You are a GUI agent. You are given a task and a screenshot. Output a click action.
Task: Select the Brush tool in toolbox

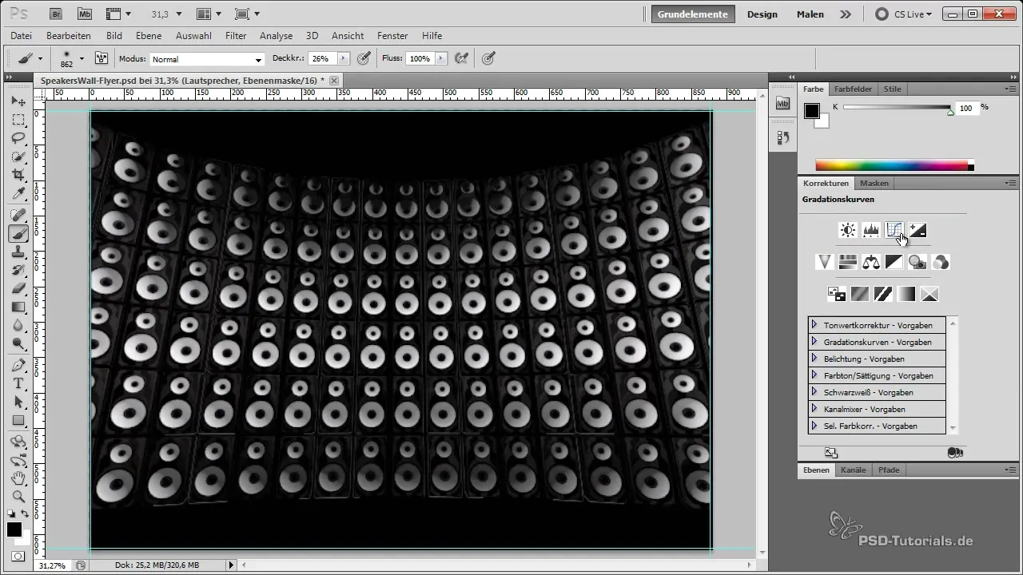click(18, 233)
